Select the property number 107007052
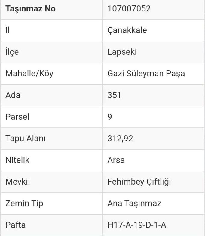The width and height of the screenshot is (205, 236). [x=129, y=9]
